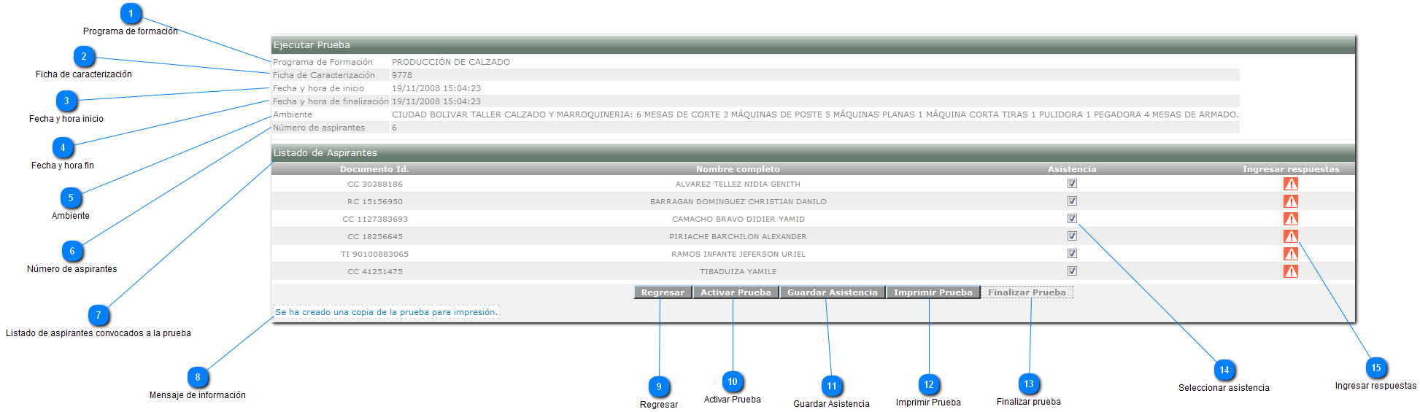Viewport: 1420px width, 412px height.
Task: Click Imprimir Prueba to print the test
Action: click(x=933, y=292)
